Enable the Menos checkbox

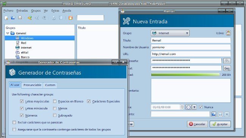pos(54,108)
